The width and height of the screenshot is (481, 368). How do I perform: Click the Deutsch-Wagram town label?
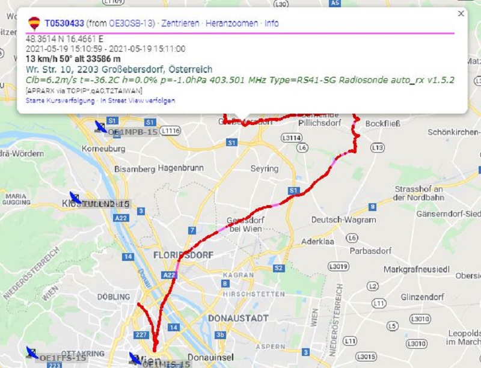343,220
